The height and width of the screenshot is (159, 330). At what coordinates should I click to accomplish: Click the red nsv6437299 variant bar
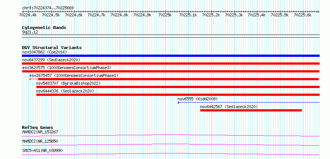(x=171, y=64)
